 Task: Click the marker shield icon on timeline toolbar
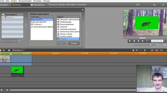[x=133, y=50]
